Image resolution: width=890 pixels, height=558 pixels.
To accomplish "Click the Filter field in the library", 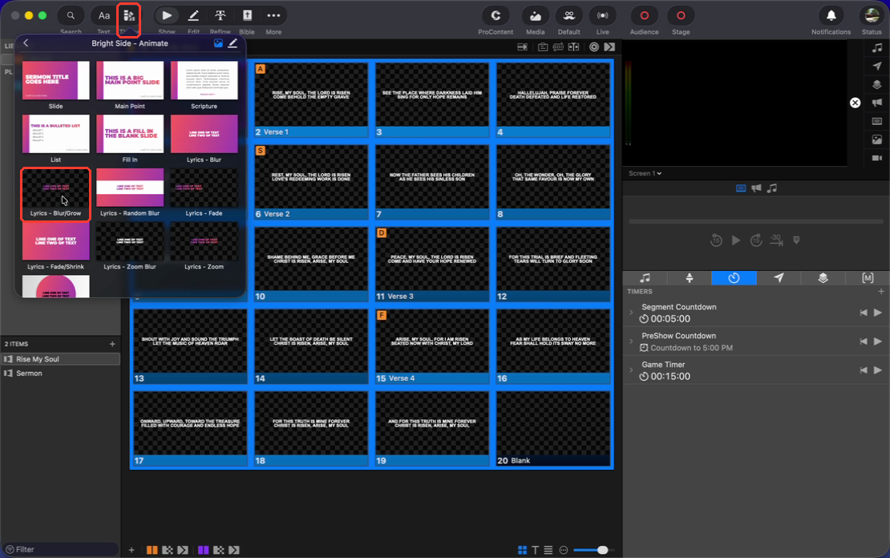I will tap(61, 549).
